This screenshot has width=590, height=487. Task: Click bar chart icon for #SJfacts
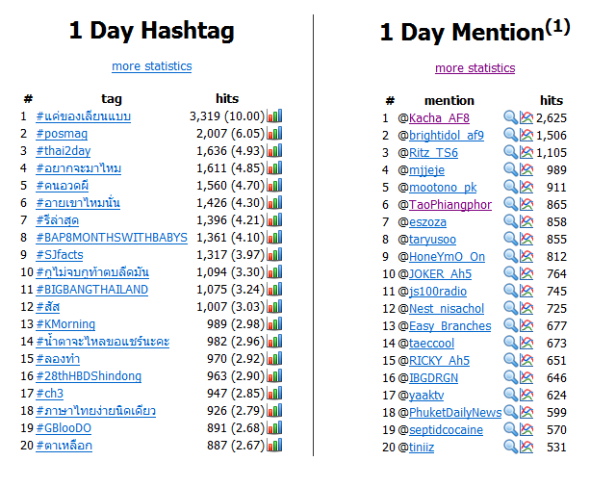click(274, 254)
